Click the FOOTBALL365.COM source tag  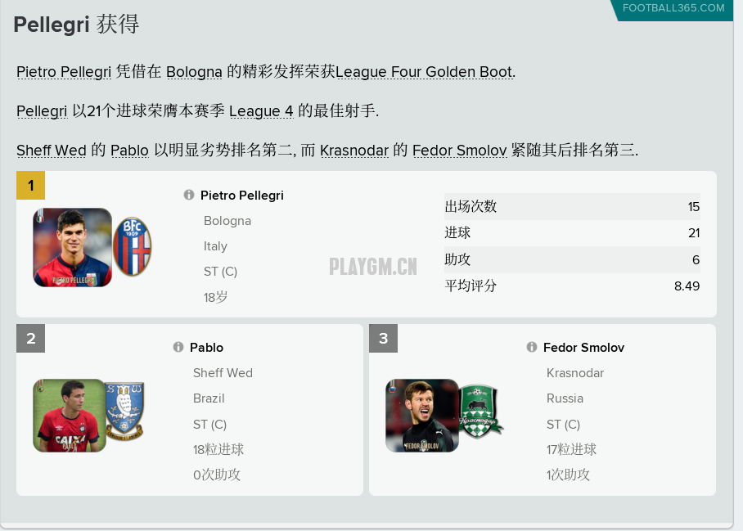click(673, 8)
